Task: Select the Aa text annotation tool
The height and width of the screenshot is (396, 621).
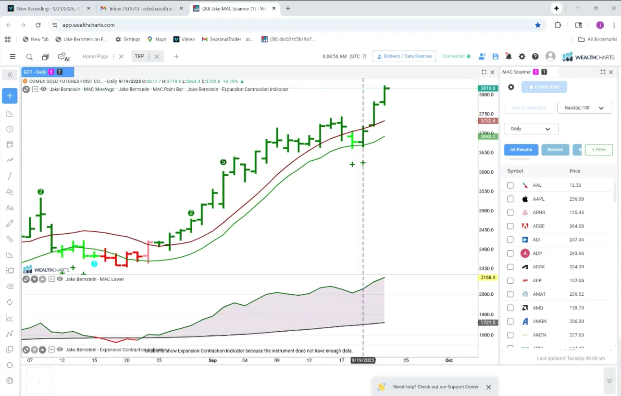Action: point(10,208)
